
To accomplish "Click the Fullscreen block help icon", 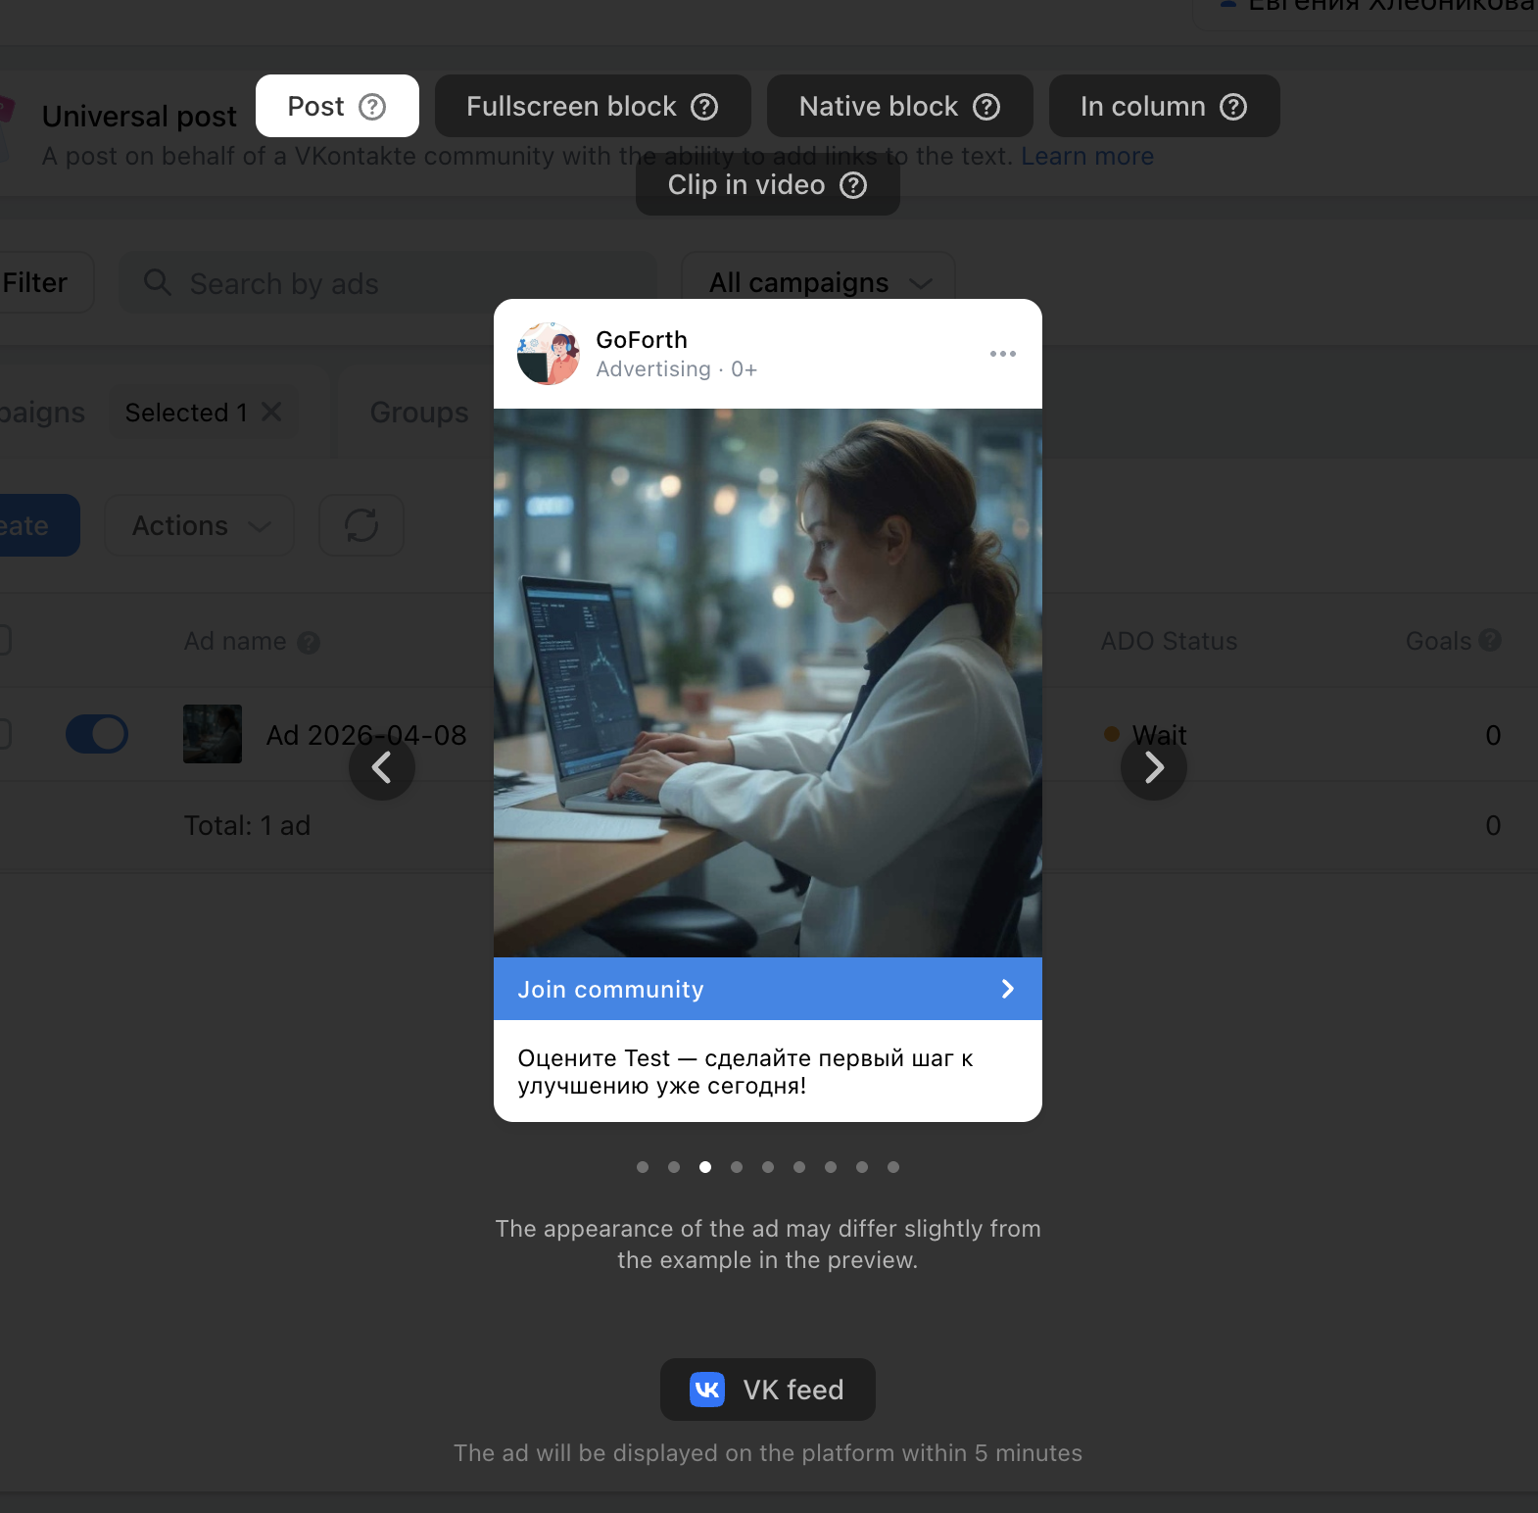I will click(x=704, y=107).
